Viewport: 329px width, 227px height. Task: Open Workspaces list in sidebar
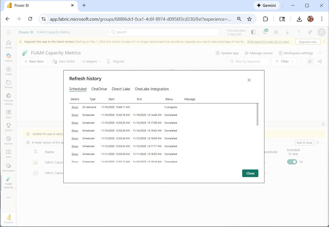pyautogui.click(x=8, y=167)
